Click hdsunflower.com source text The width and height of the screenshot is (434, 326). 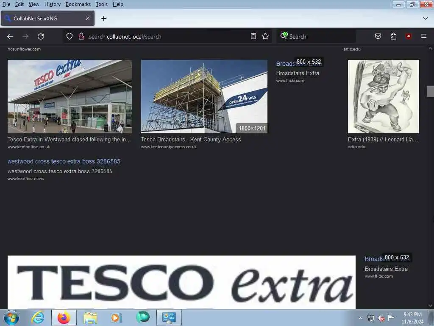click(x=24, y=49)
